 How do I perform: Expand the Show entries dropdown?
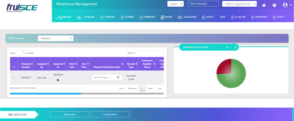(21, 53)
